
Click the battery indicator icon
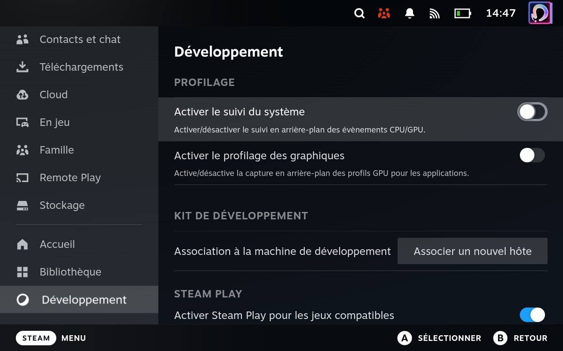click(x=462, y=14)
